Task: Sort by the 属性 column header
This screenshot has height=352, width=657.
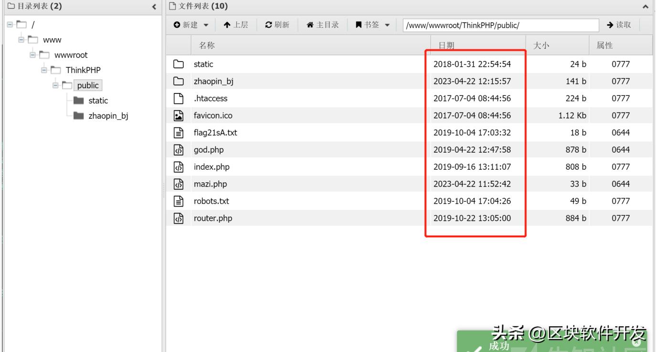Action: tap(604, 45)
